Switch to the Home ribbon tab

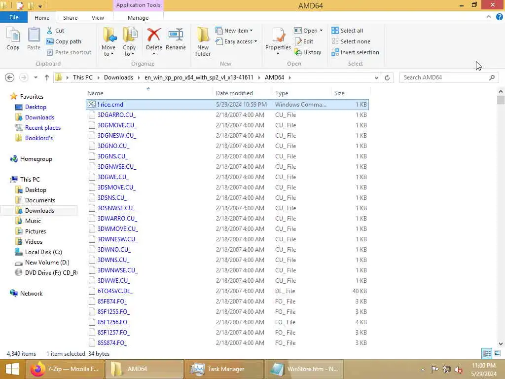(42, 18)
